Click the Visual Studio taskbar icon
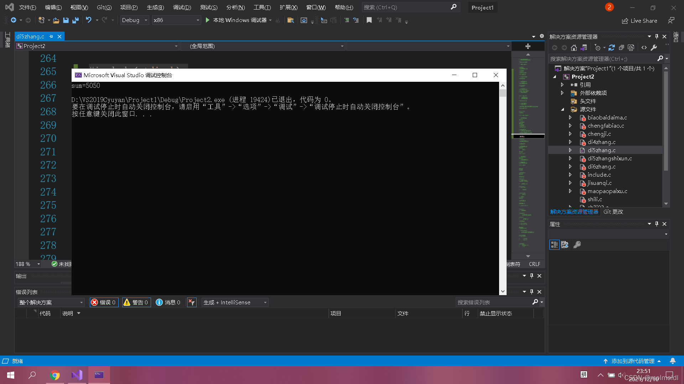This screenshot has width=684, height=384. pyautogui.click(x=77, y=375)
